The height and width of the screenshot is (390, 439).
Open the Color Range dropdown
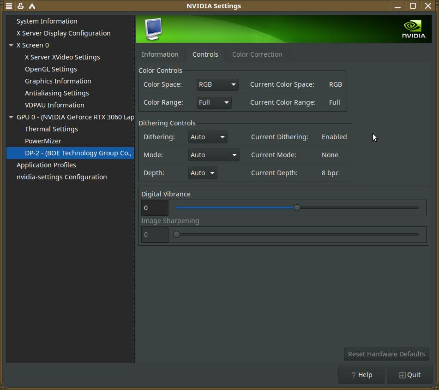click(x=214, y=102)
